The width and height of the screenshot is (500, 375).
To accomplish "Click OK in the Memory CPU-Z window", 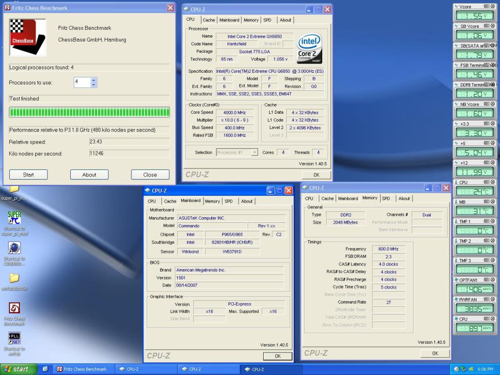I will pyautogui.click(x=435, y=354).
